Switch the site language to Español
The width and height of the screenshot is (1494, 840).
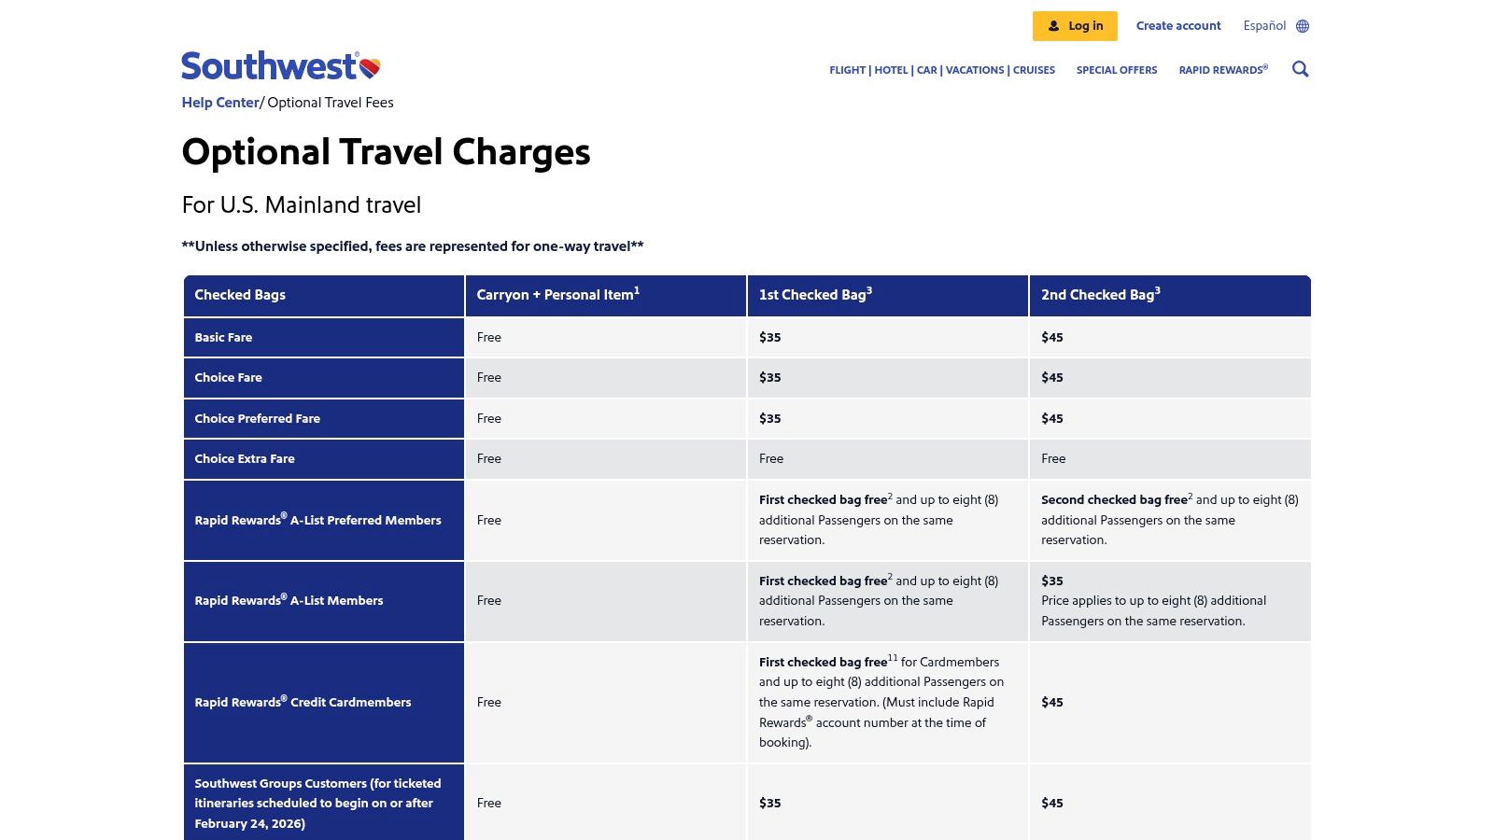[1265, 25]
